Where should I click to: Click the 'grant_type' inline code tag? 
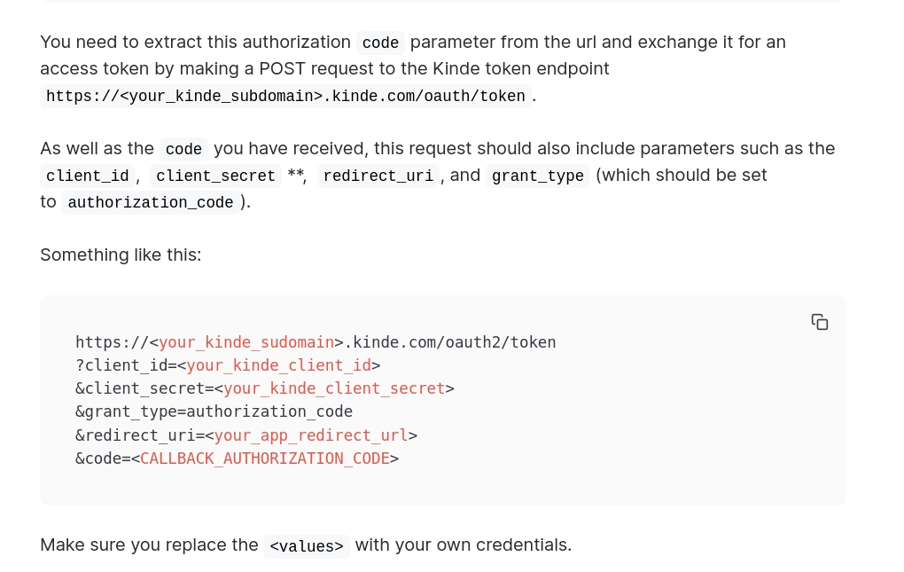537,176
